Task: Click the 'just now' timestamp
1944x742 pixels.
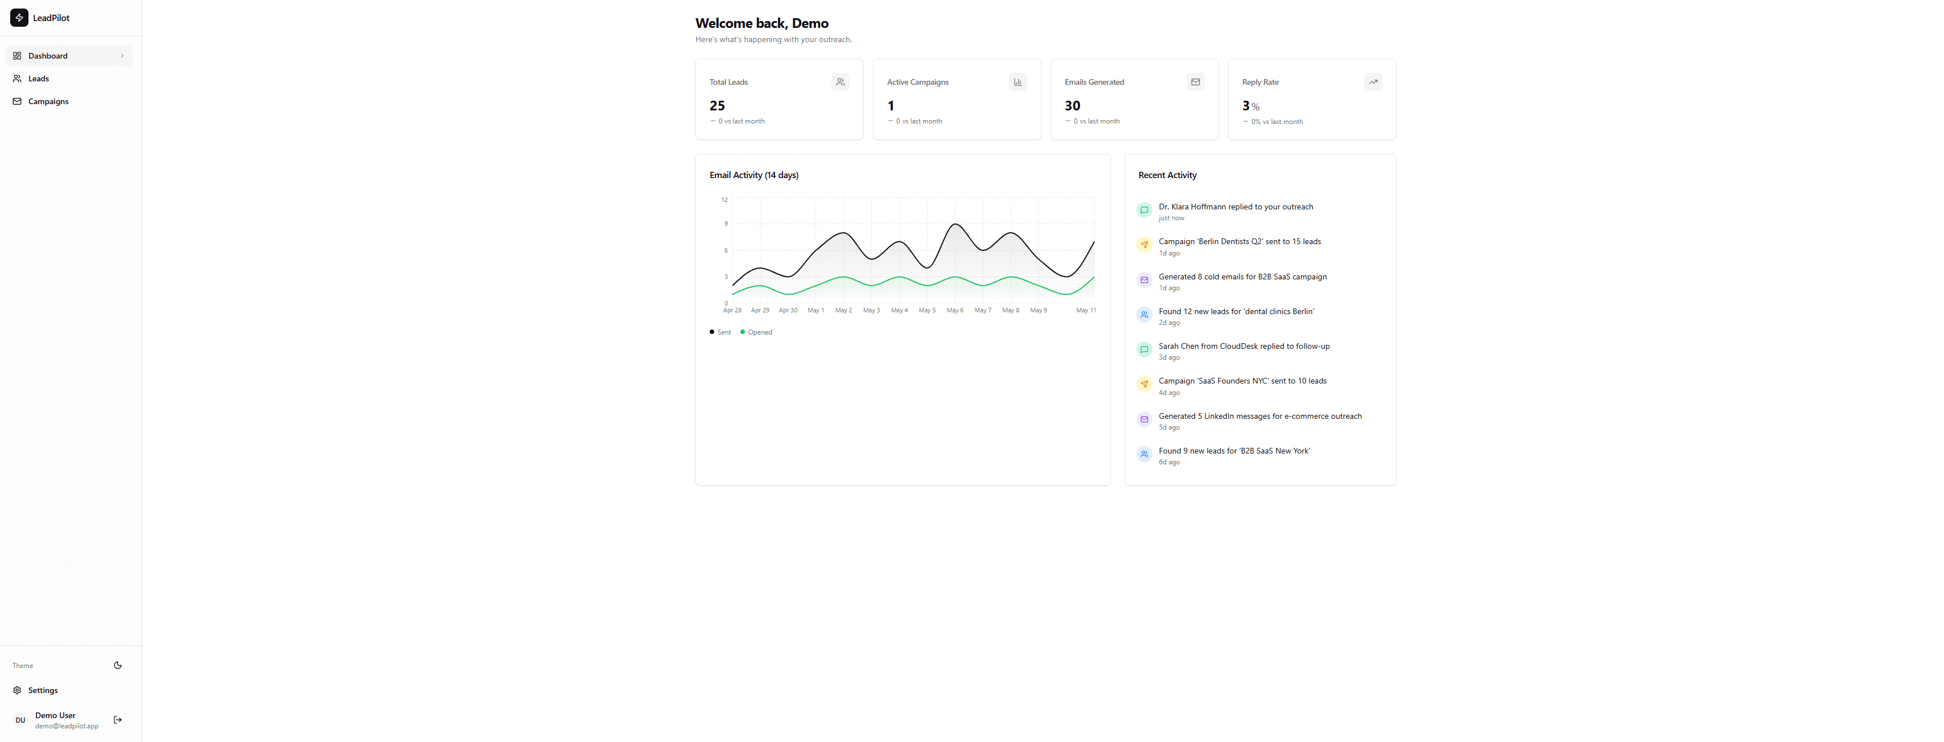Action: (x=1171, y=218)
